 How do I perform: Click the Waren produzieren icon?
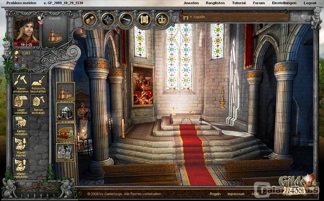click(21, 81)
